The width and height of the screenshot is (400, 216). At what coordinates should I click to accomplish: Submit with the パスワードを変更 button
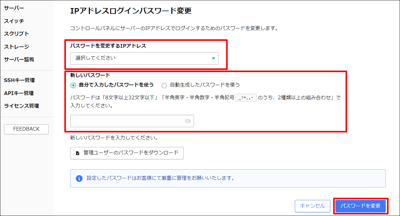[360, 206]
